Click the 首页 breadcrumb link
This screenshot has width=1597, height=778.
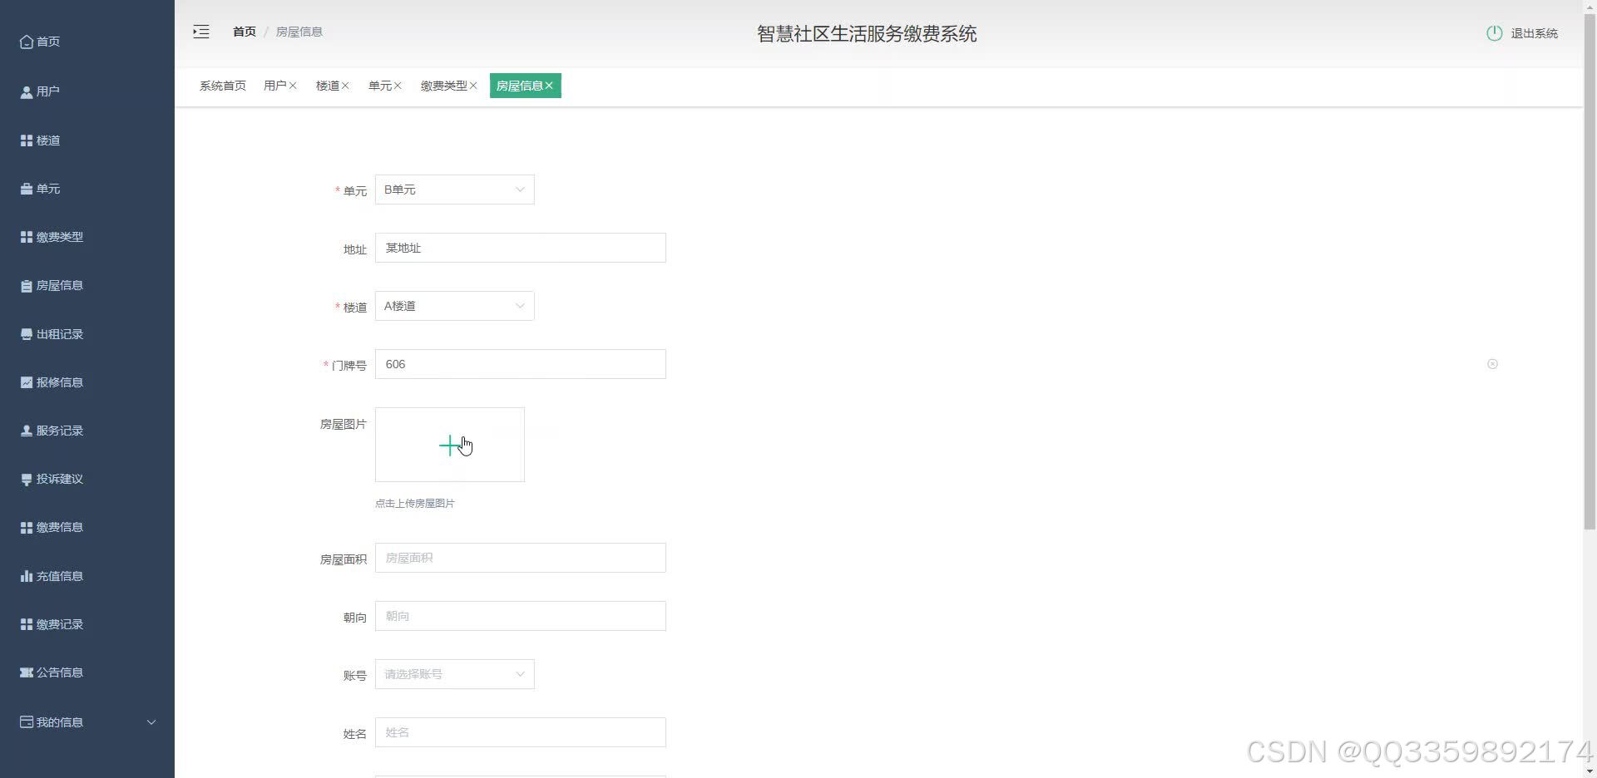tap(245, 32)
